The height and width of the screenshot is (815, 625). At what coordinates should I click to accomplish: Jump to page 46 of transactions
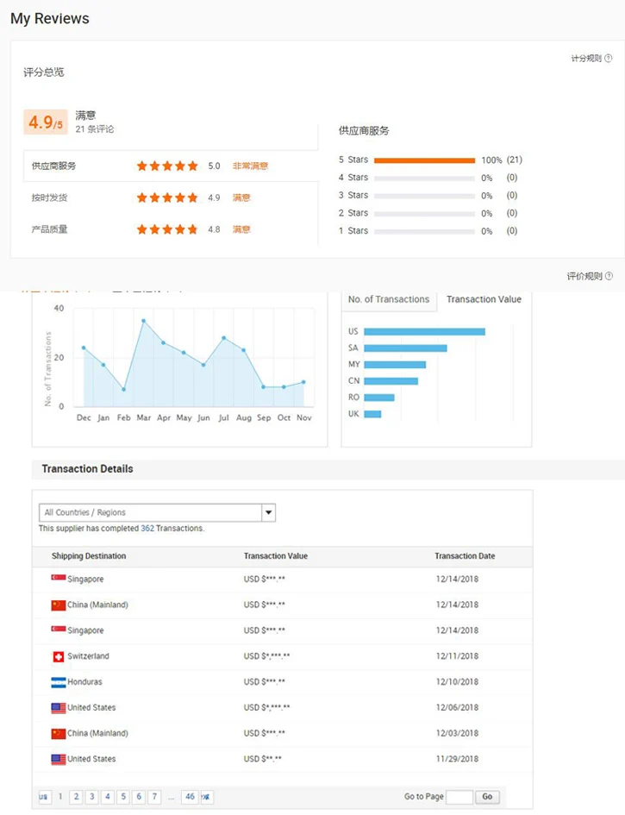pyautogui.click(x=190, y=797)
